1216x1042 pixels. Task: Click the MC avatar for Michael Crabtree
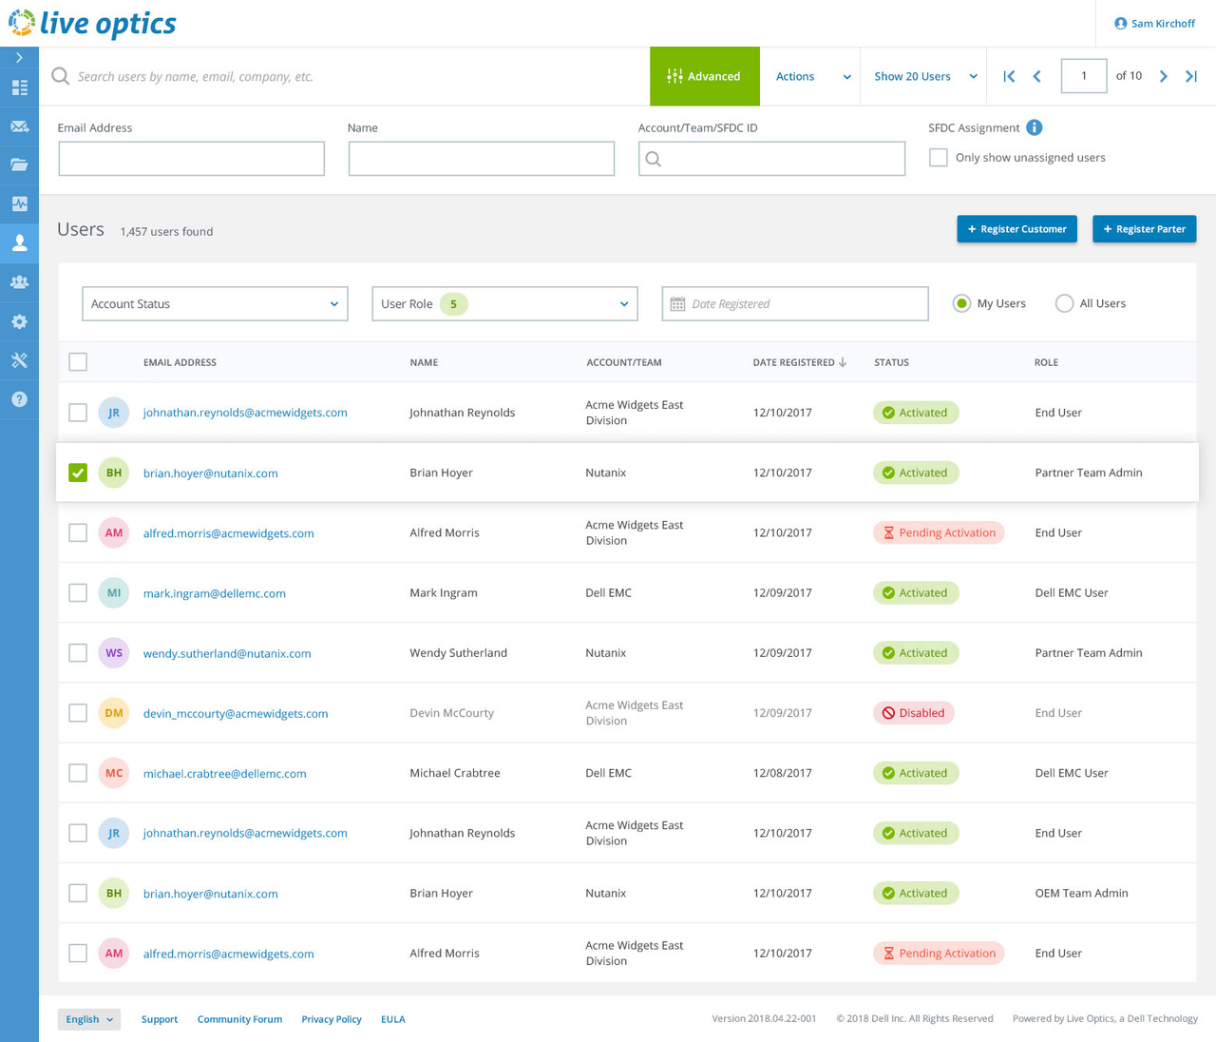pos(114,773)
